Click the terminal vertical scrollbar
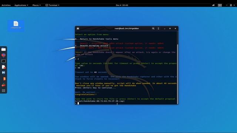Screen dimensions: 237x133 point(177,74)
